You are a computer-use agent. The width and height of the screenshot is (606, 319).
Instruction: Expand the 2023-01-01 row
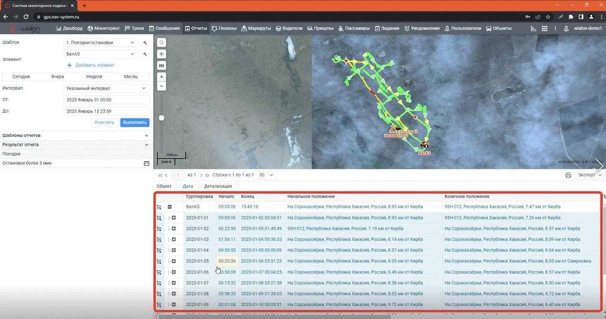(x=174, y=218)
